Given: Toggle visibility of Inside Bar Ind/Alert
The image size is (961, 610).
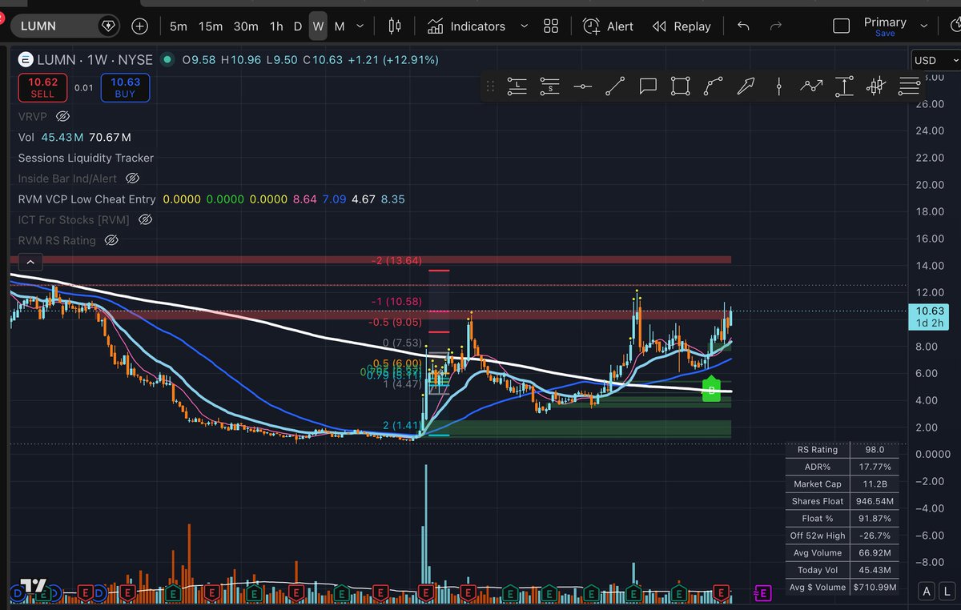Looking at the screenshot, I should pyautogui.click(x=133, y=179).
